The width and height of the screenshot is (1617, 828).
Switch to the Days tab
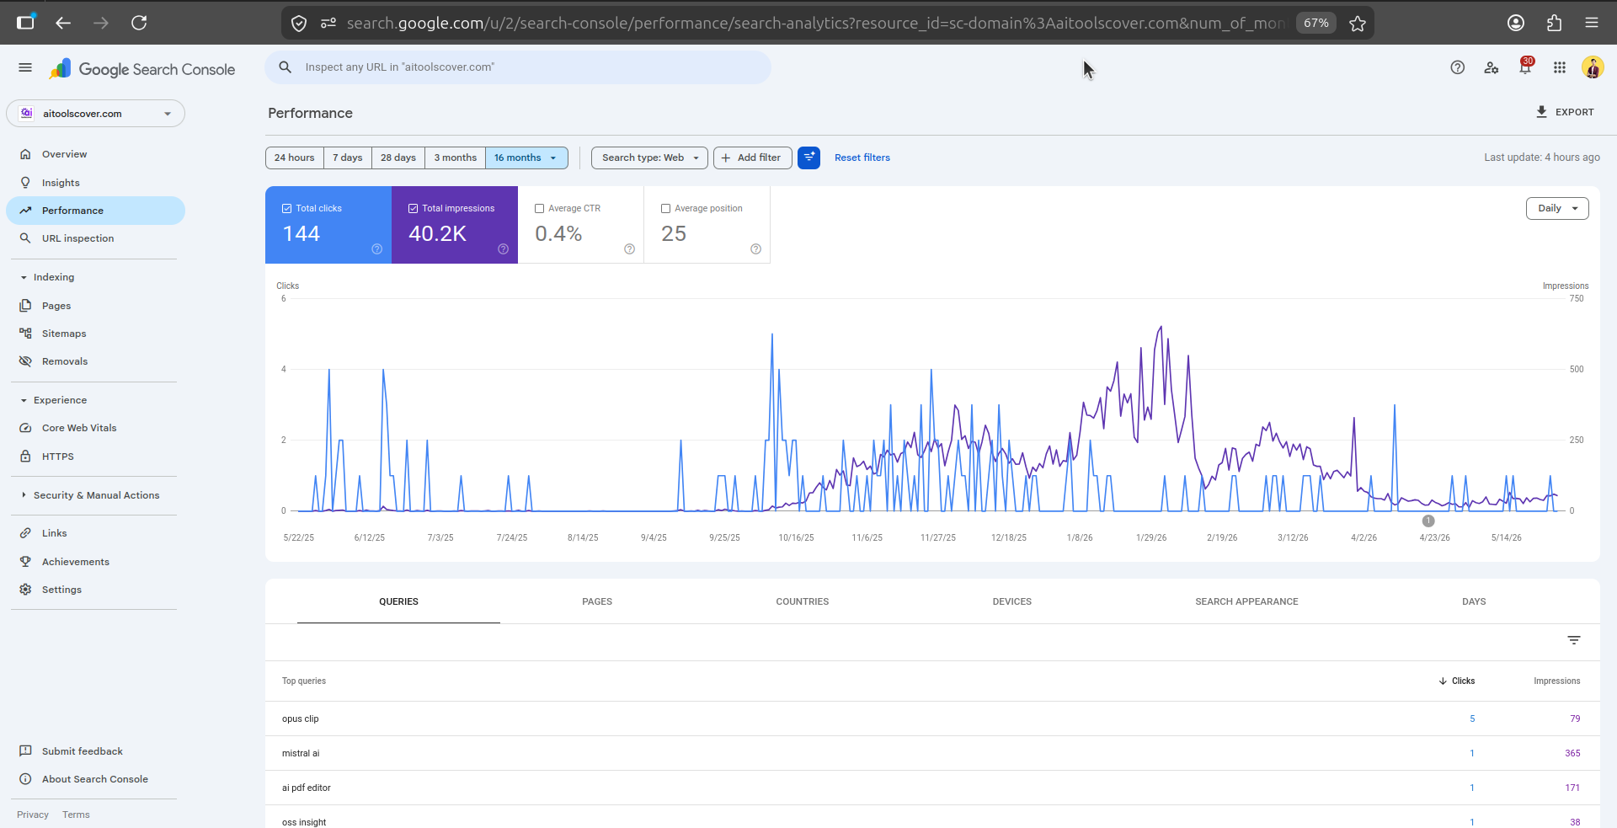[1474, 601]
